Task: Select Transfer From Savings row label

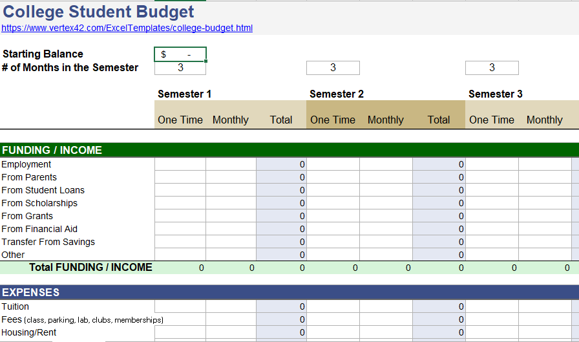Action: [48, 242]
